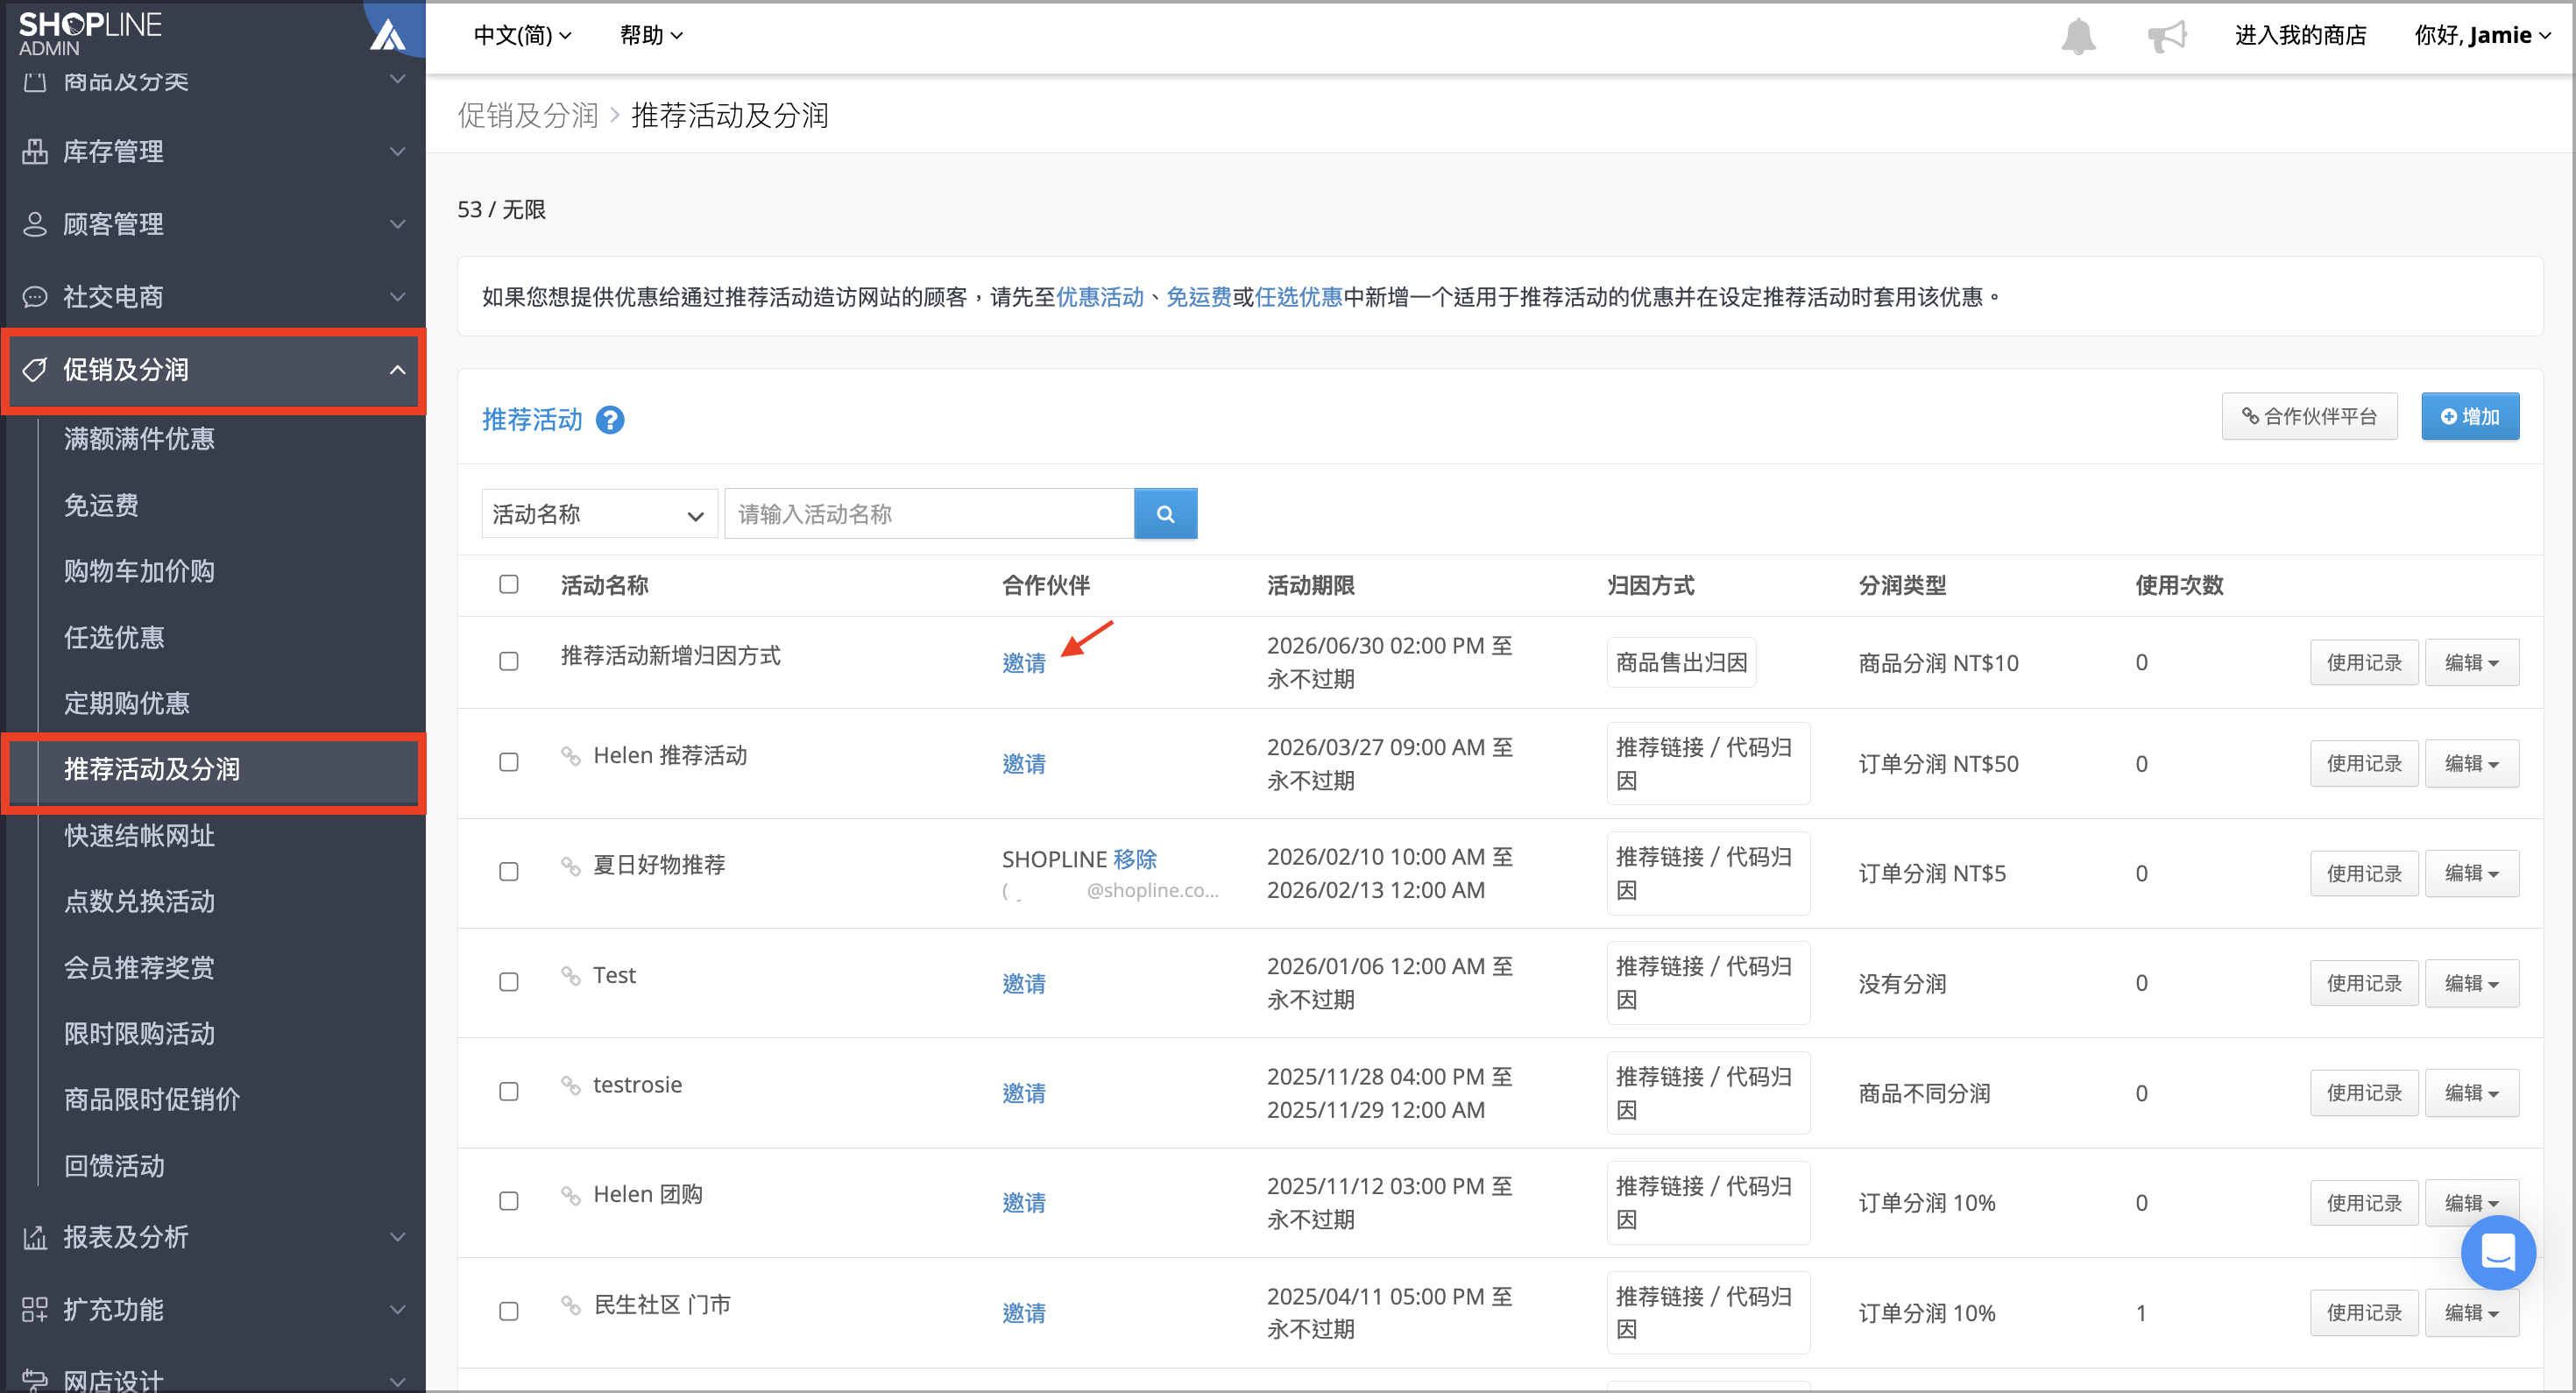
Task: Click the blue 增加 button
Action: pos(2470,416)
